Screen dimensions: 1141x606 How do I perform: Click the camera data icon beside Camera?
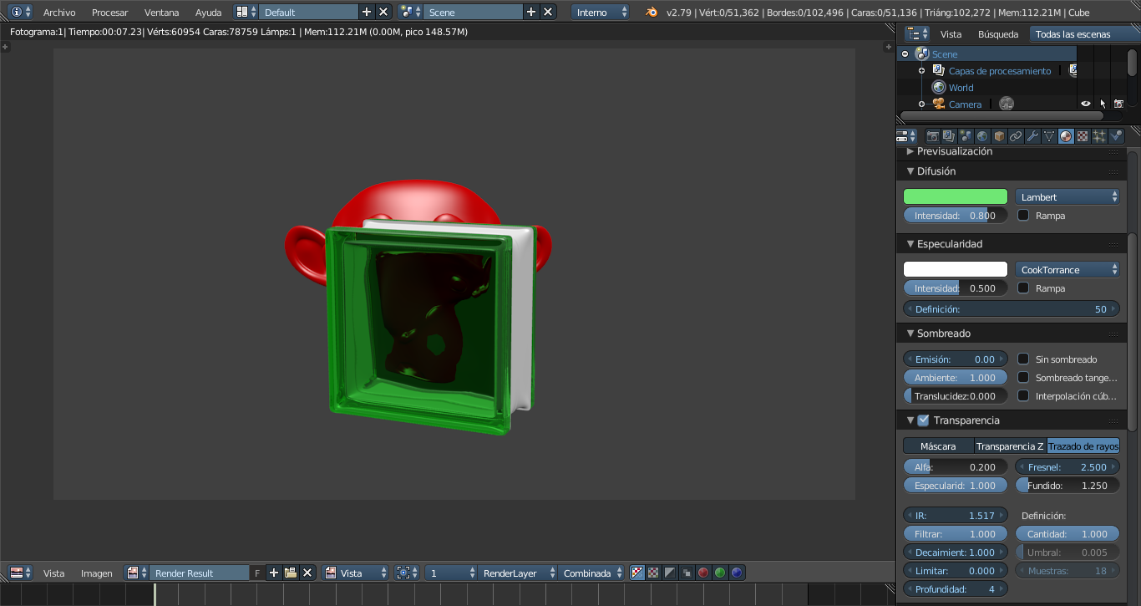pos(1007,104)
